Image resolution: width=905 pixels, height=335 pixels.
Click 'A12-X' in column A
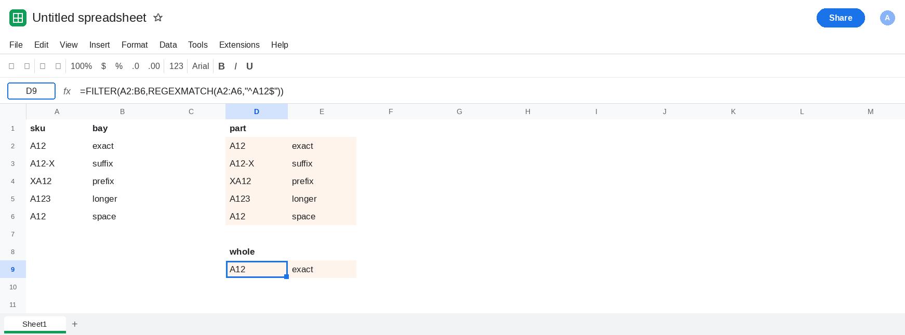click(57, 163)
